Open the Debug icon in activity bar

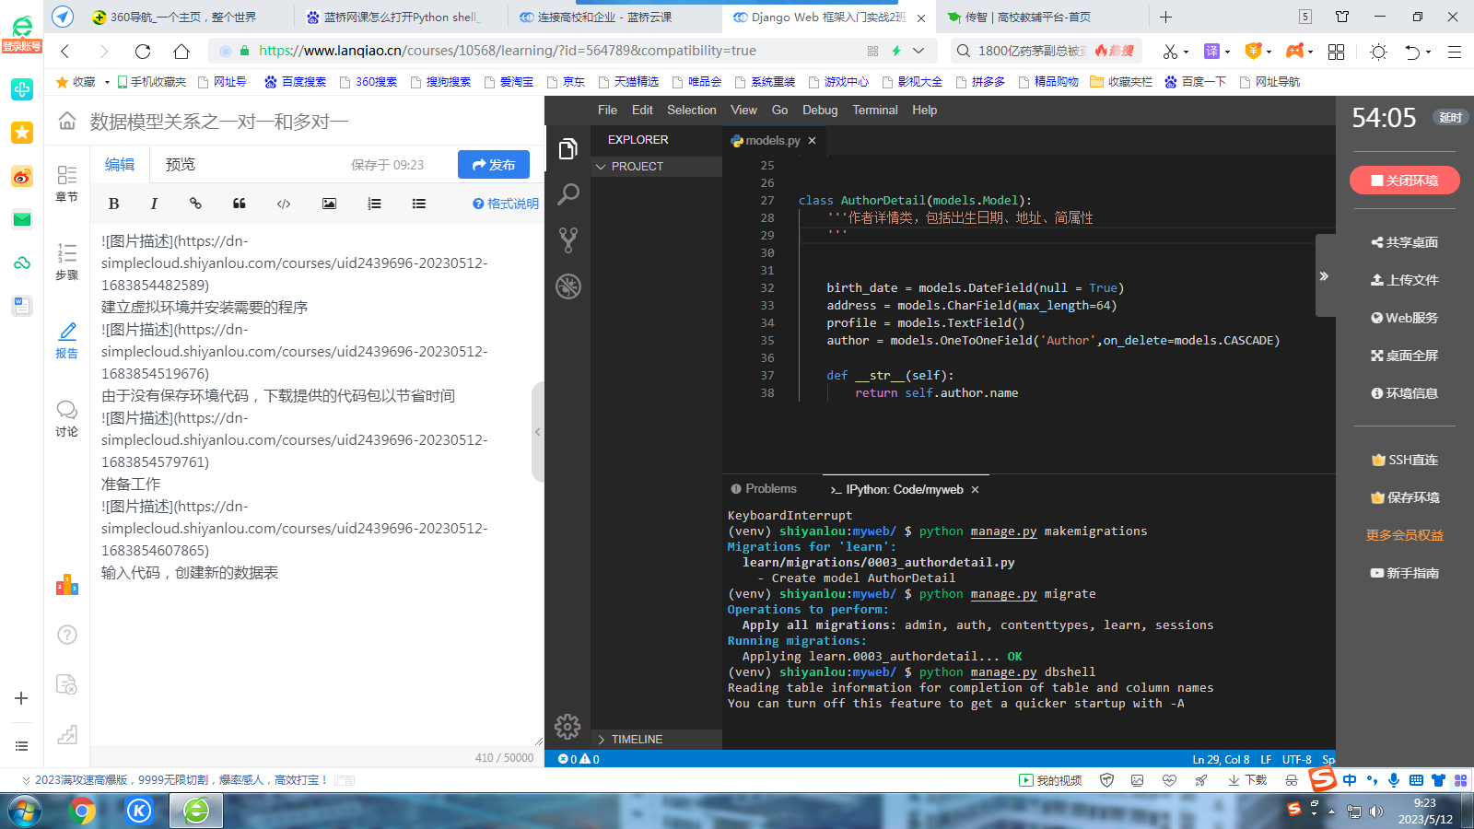point(568,286)
